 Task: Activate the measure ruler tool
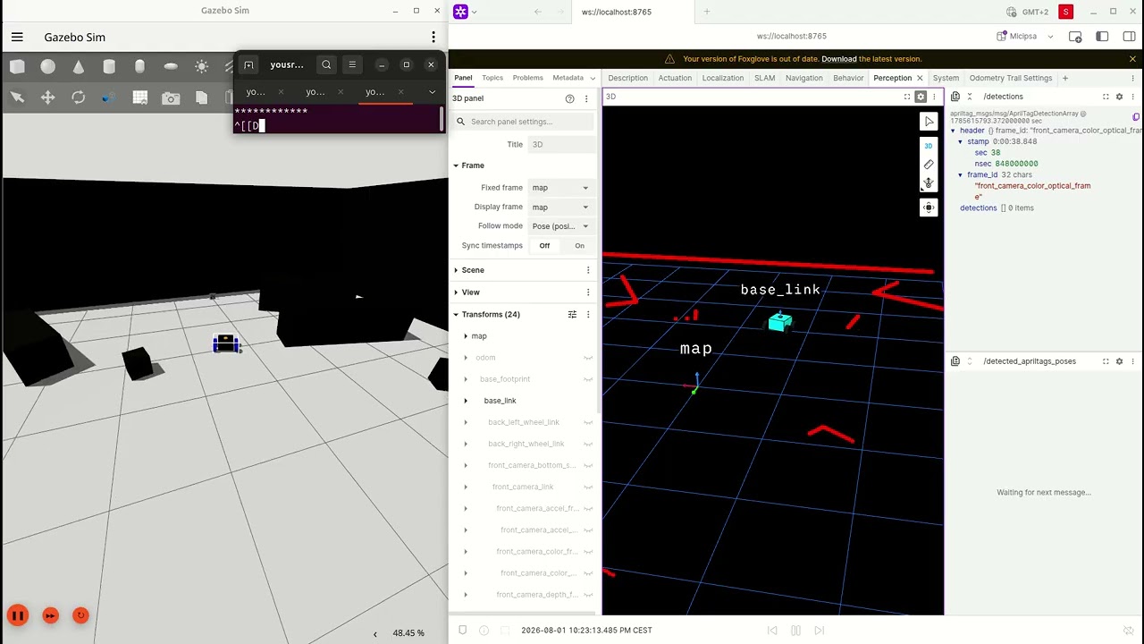(x=929, y=165)
